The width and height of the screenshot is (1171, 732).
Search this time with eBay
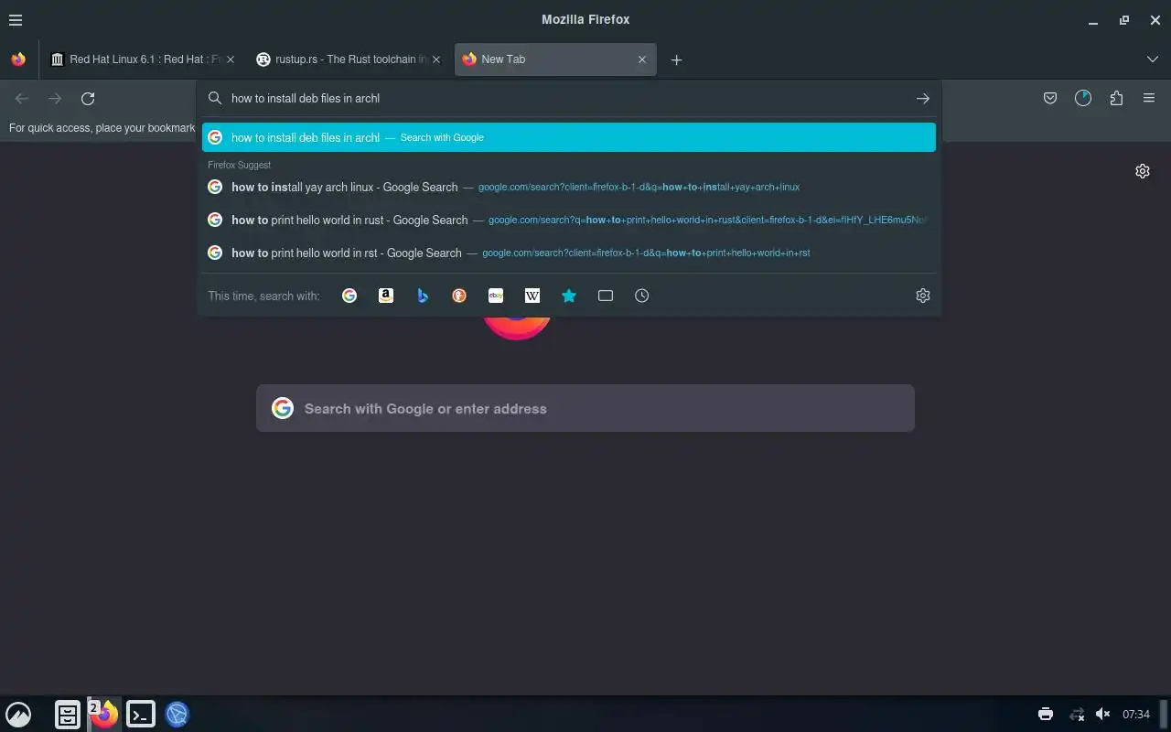pos(496,296)
